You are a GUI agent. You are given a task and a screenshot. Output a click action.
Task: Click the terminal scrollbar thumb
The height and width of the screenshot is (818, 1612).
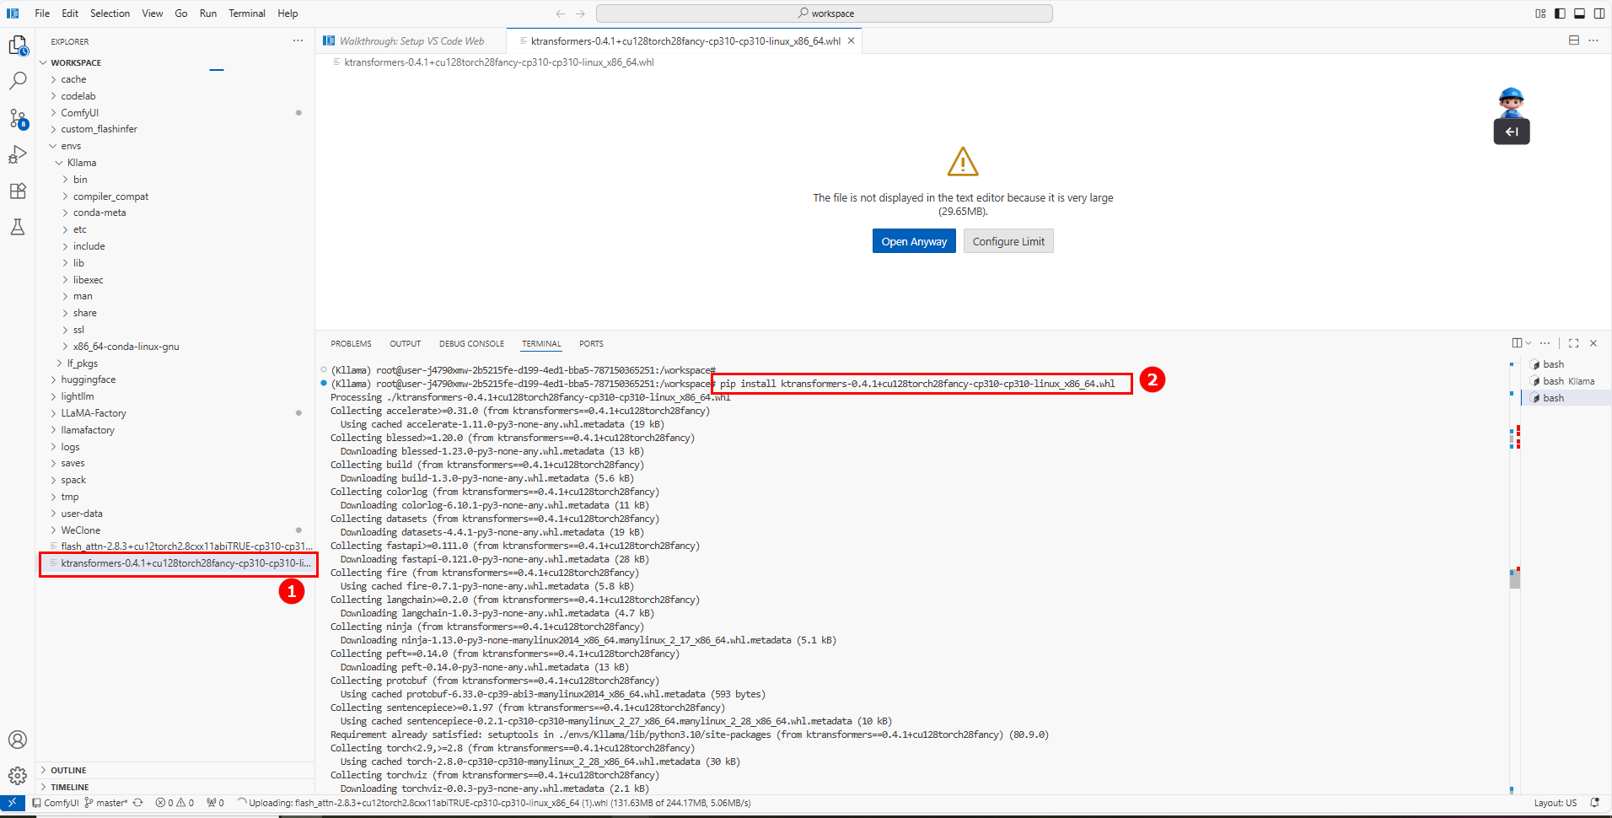[1515, 579]
